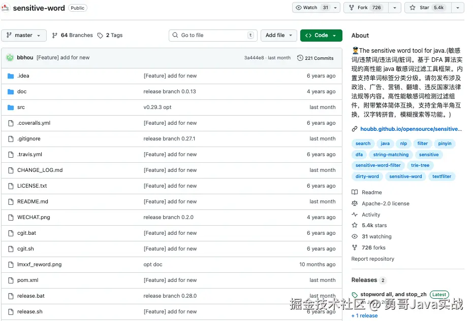Click the .idea folder icon
473x321 pixels.
(x=10, y=76)
